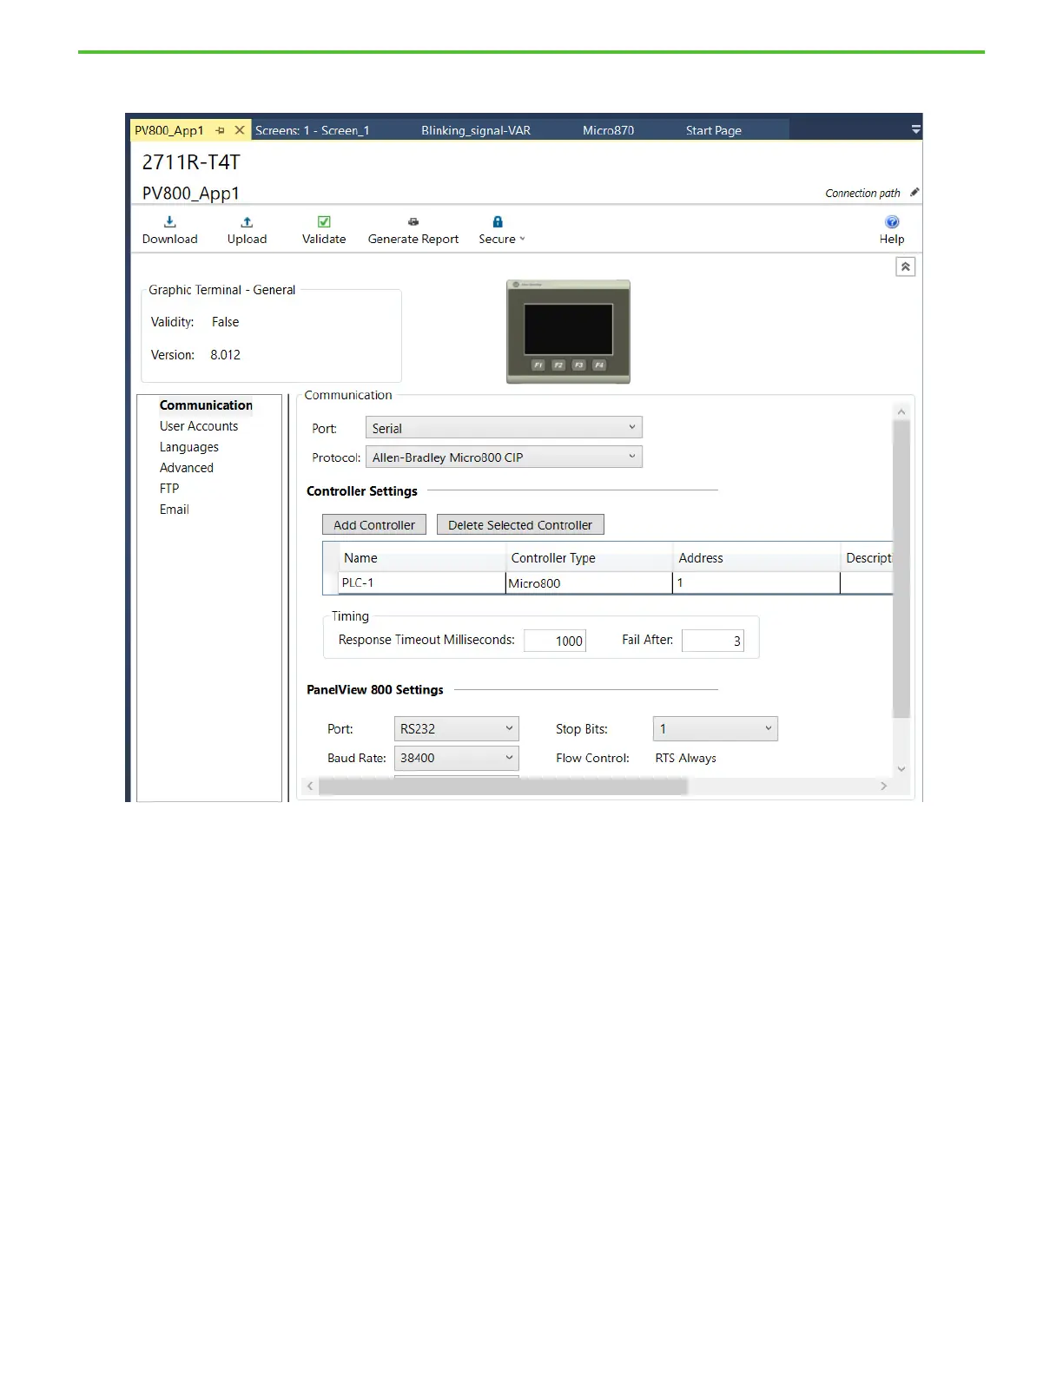The image size is (1063, 1375).
Task: Edit connection path using pencil icon
Action: (914, 193)
